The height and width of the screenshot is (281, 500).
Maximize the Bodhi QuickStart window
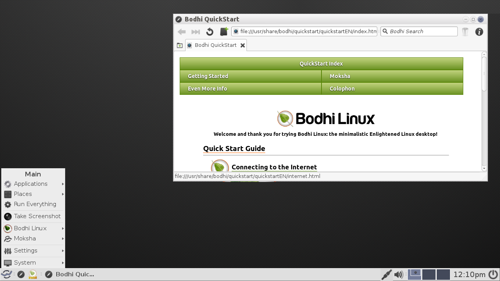[473, 19]
